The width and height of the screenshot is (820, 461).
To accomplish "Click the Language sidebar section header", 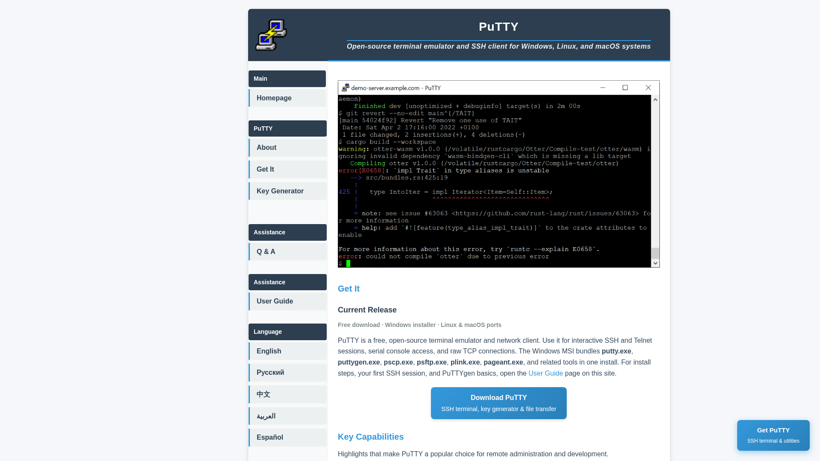I will [287, 332].
